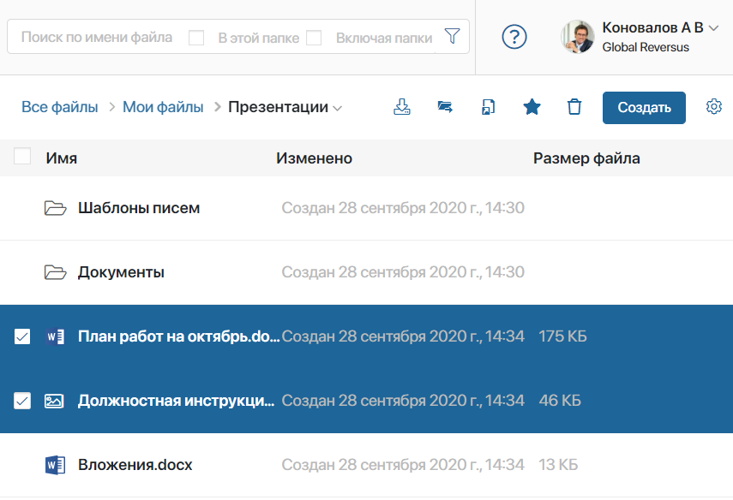
Task: Click the Global Reversus company name
Action: tap(646, 47)
